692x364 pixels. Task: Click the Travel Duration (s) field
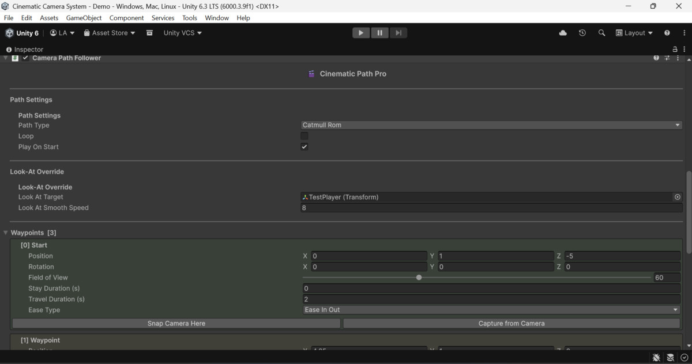(491, 299)
